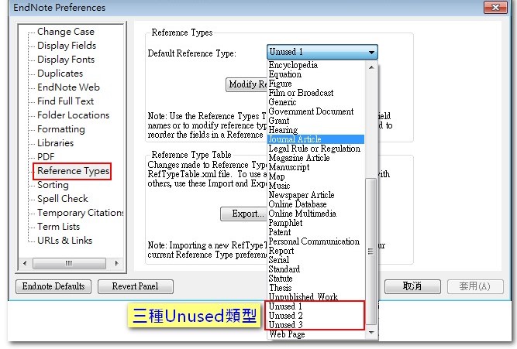Viewport: 517px width, 349px height.
Task: Click the sidebar horizontal scrollbar thumb
Action: pyautogui.click(x=69, y=263)
